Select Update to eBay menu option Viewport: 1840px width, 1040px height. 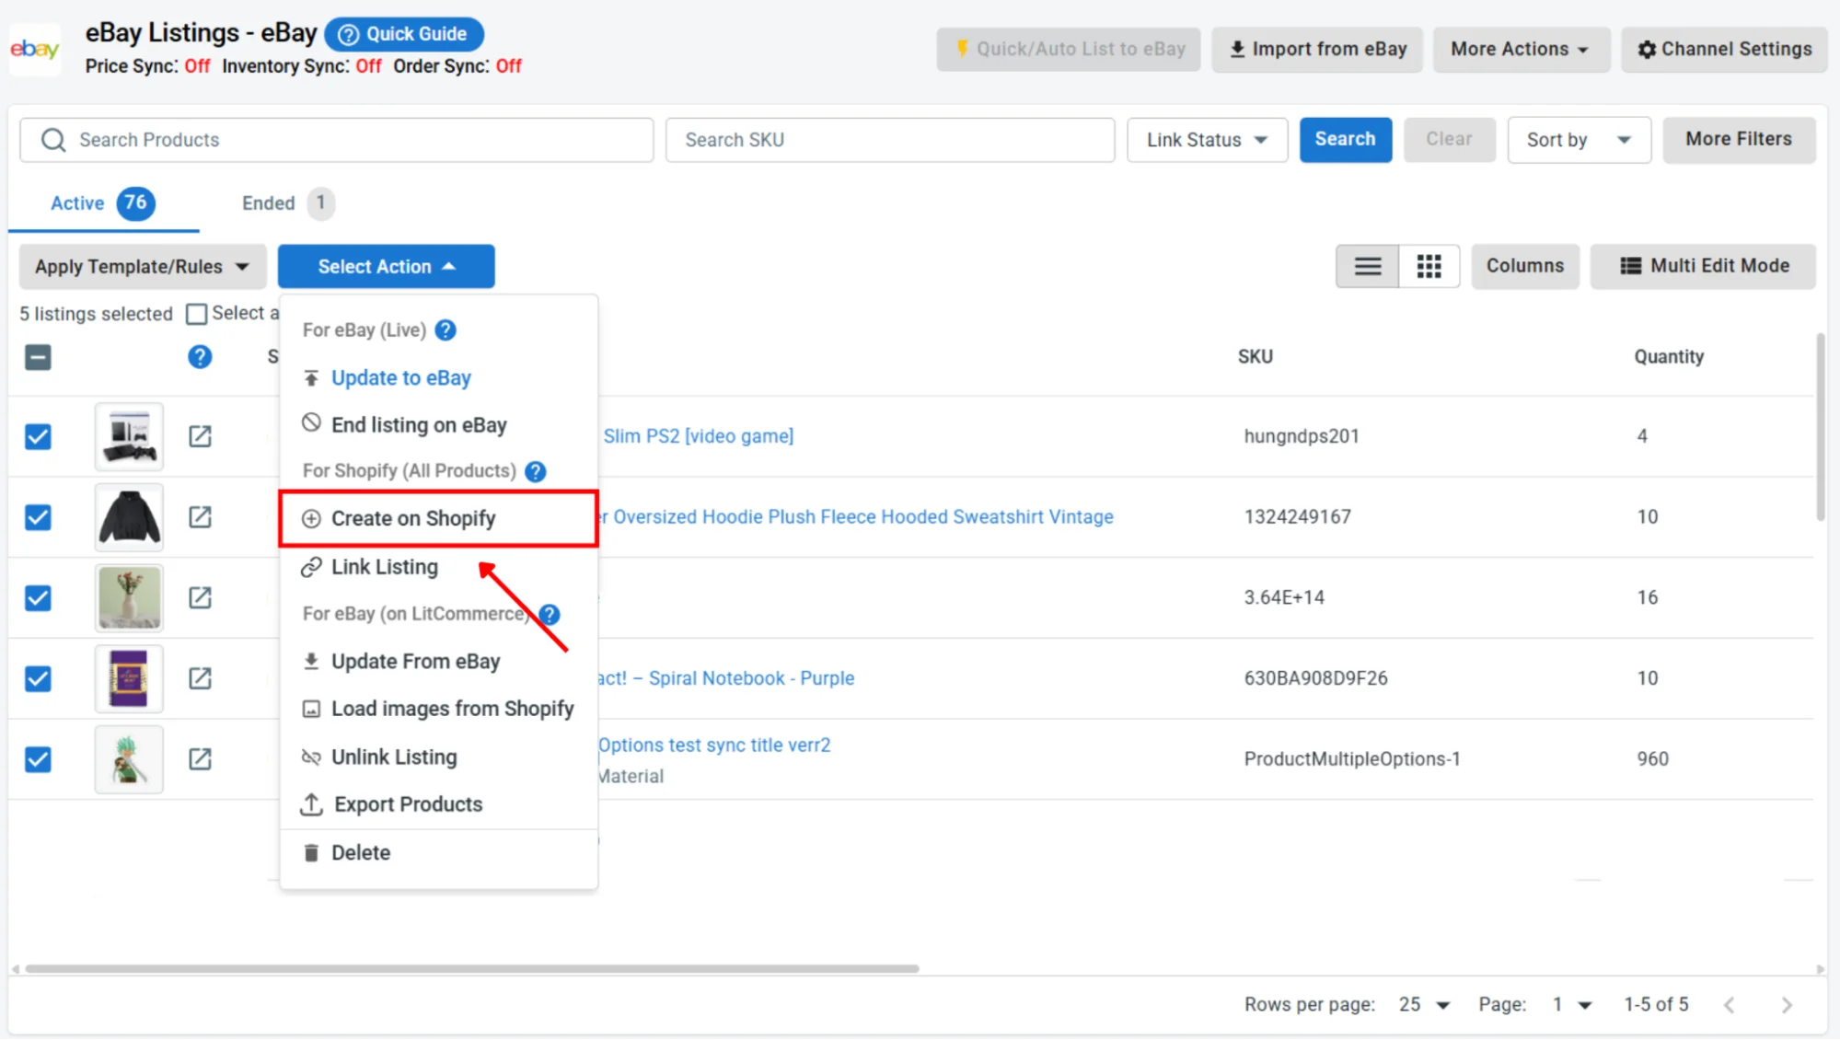[439, 378]
